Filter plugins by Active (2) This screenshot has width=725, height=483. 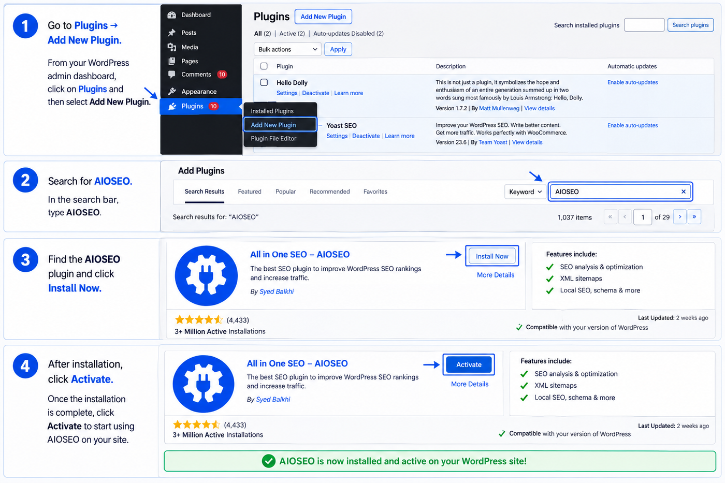click(x=292, y=34)
